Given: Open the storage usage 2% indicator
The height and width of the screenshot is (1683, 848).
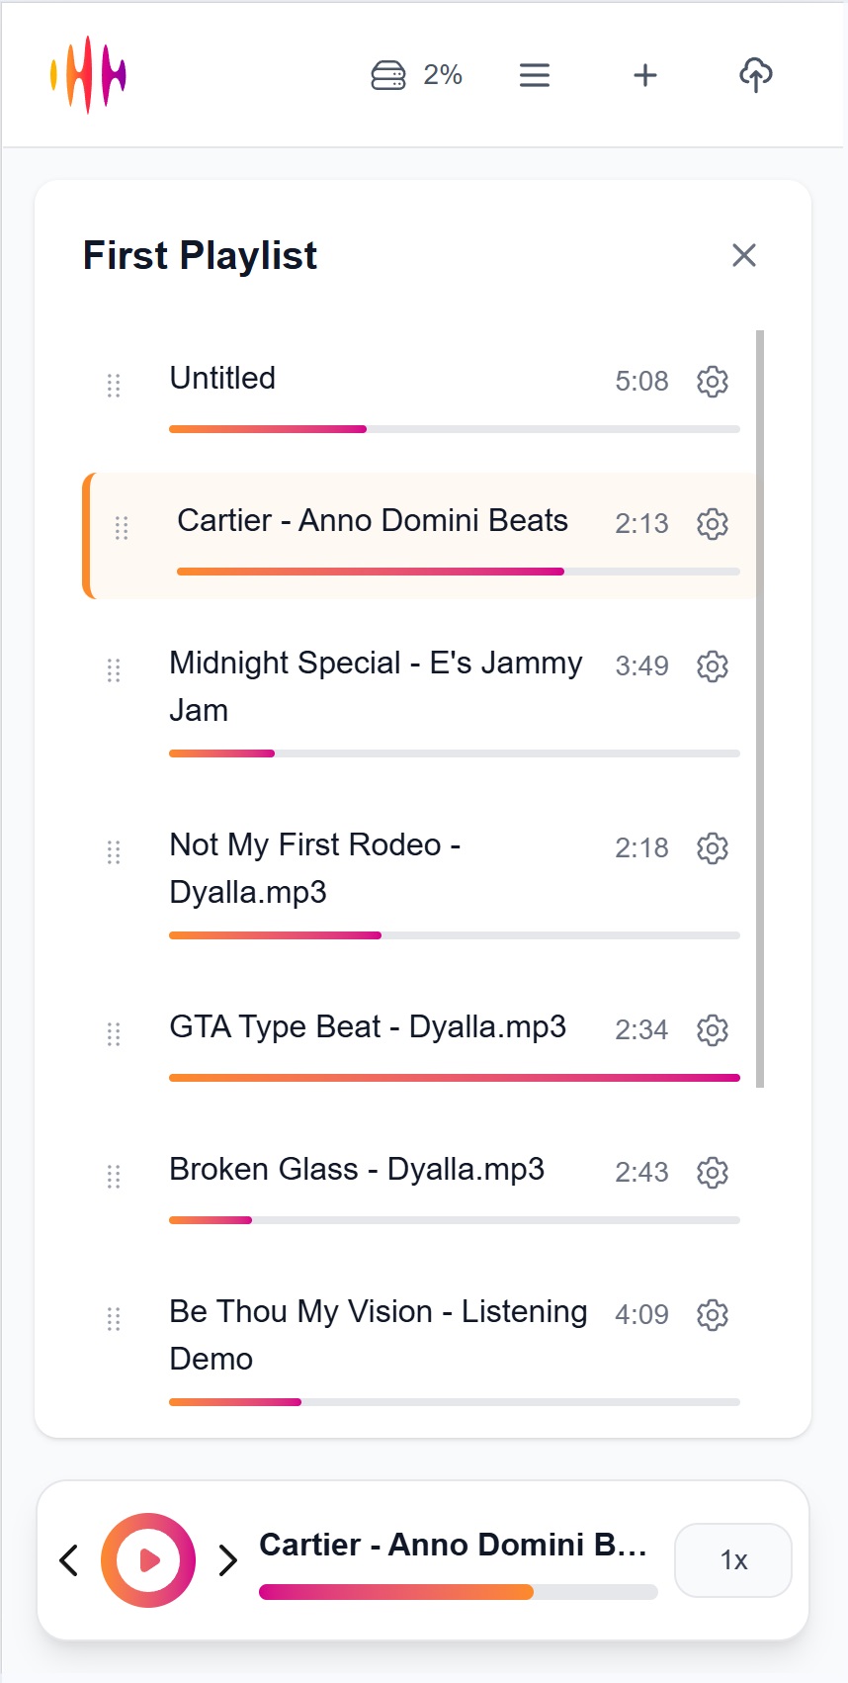Looking at the screenshot, I should point(416,75).
